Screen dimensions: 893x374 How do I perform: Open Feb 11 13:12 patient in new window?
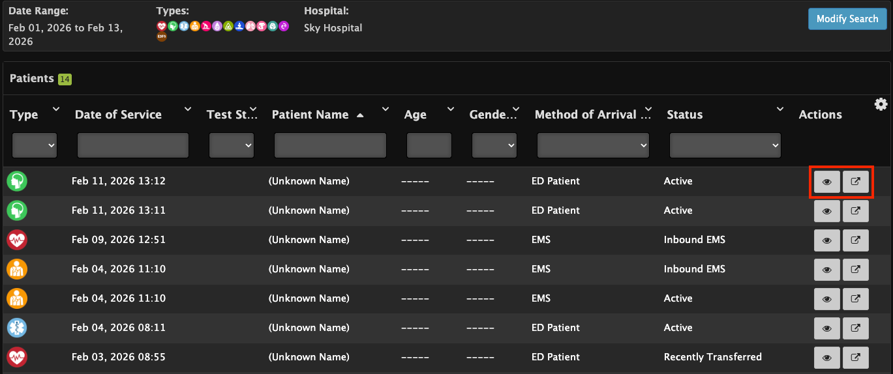point(855,182)
